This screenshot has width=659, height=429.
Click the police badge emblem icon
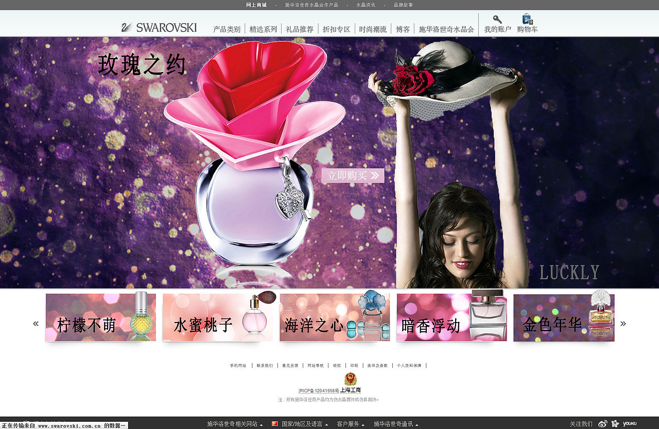(351, 379)
